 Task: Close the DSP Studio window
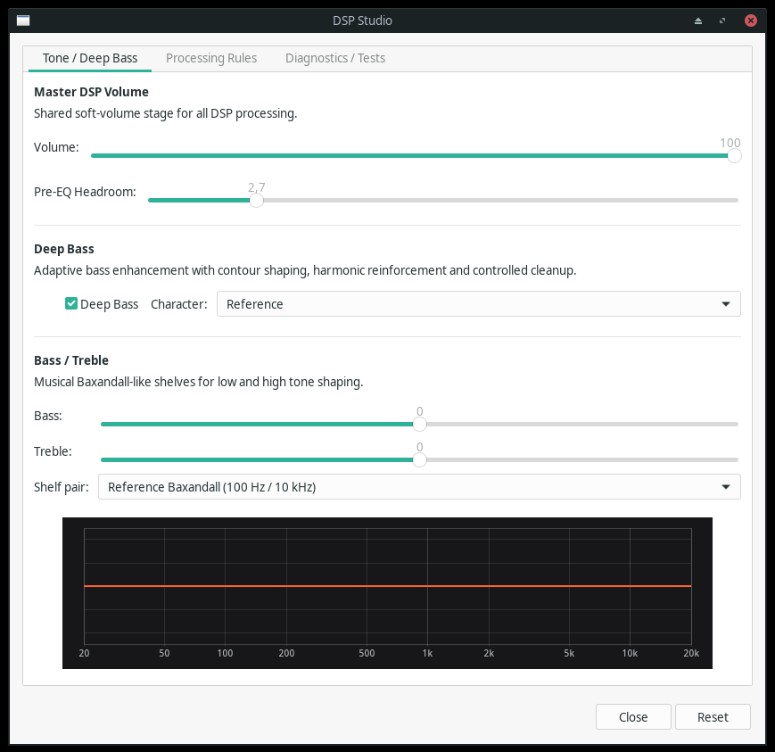point(750,21)
